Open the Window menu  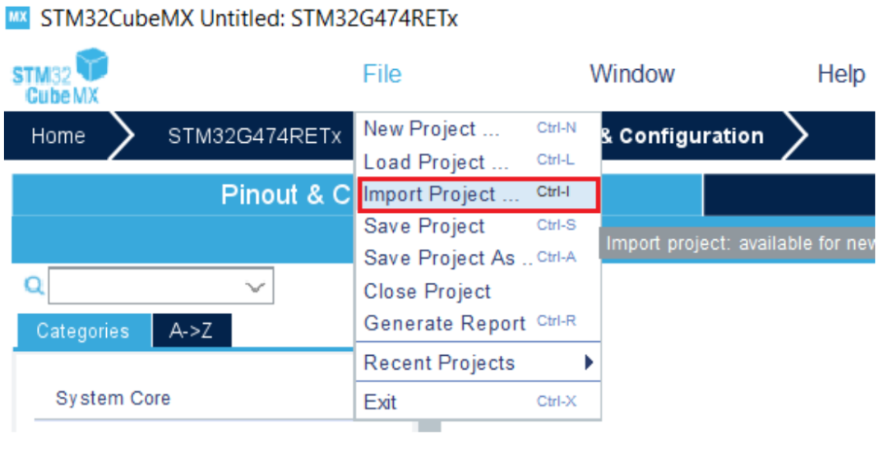coord(631,74)
